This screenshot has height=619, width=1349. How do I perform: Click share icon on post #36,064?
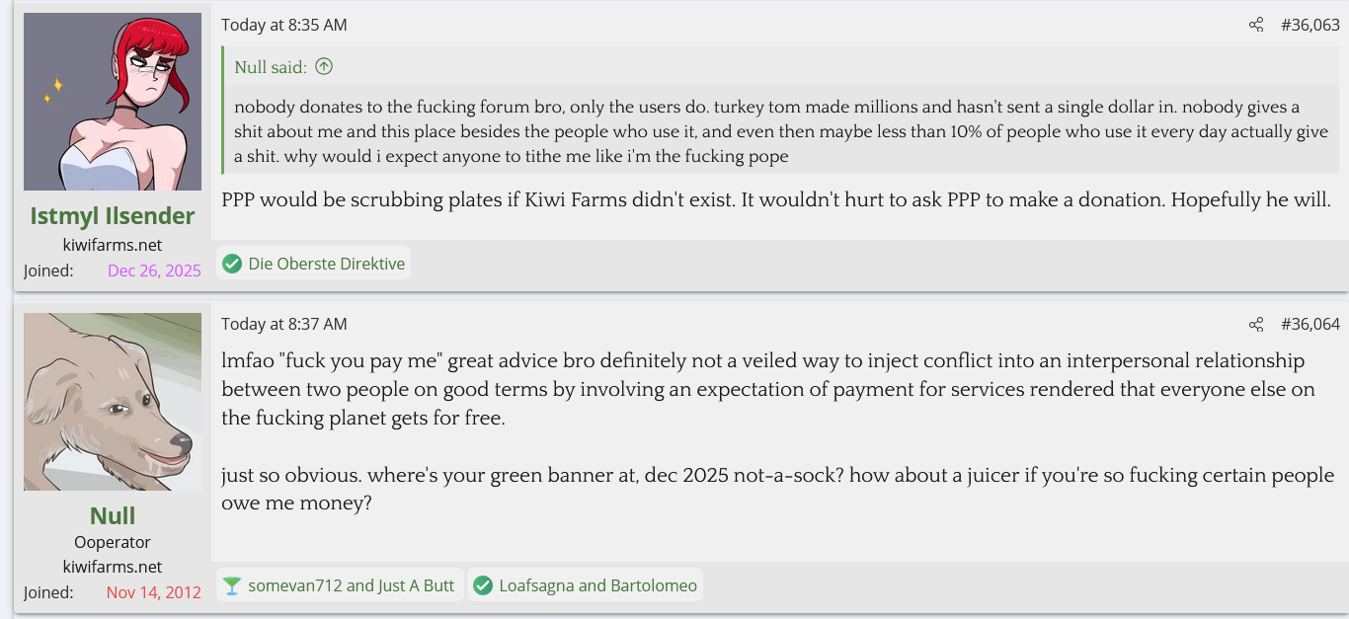coord(1255,325)
